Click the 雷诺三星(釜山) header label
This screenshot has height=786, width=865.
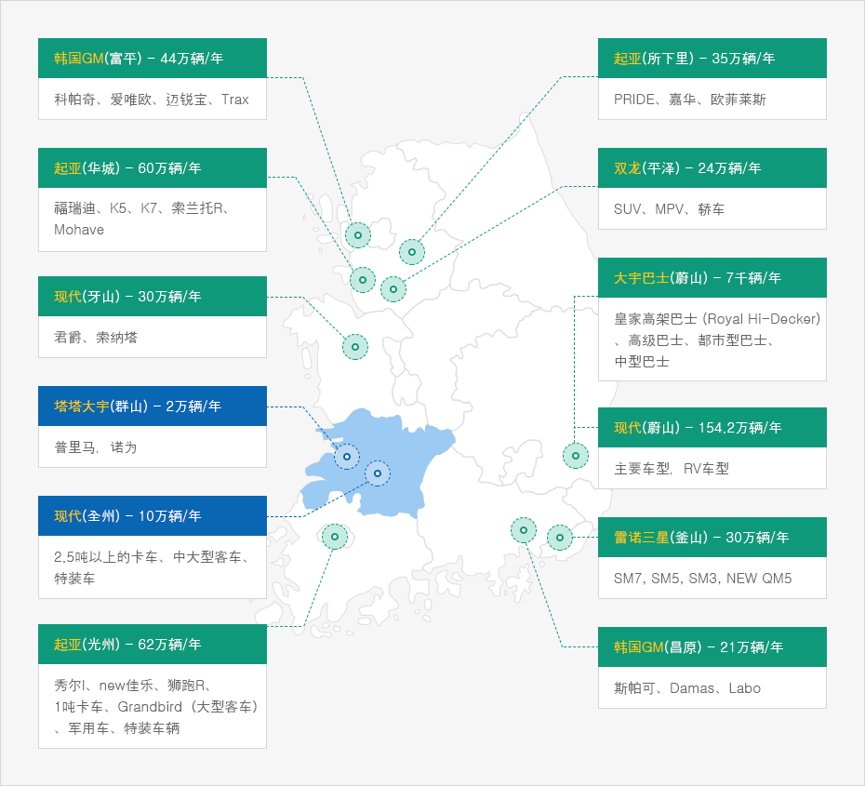pos(712,537)
